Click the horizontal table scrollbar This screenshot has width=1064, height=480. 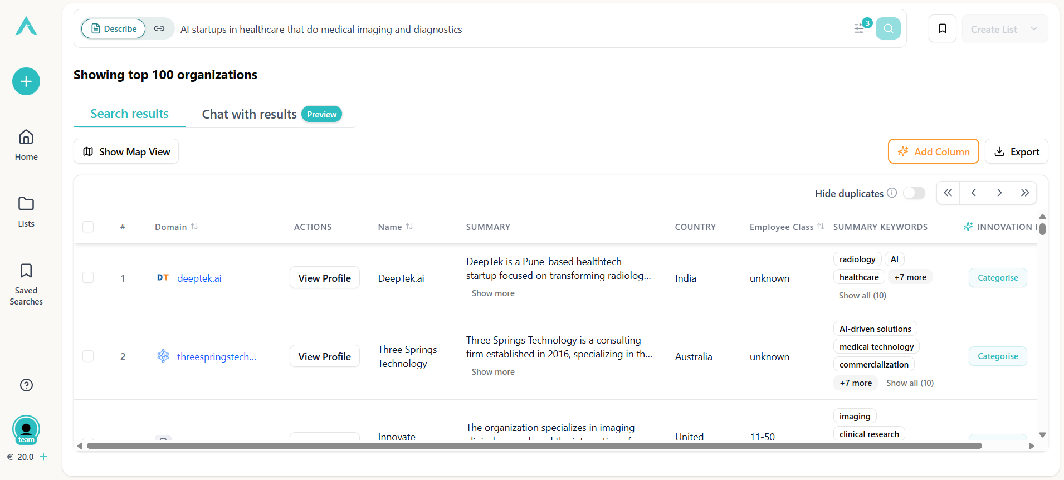click(x=534, y=445)
